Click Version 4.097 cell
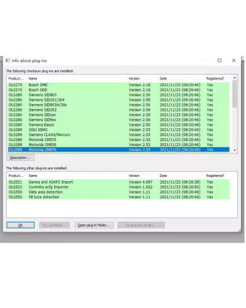Image resolution: width=246 pixels, height=308 pixels. [141, 182]
